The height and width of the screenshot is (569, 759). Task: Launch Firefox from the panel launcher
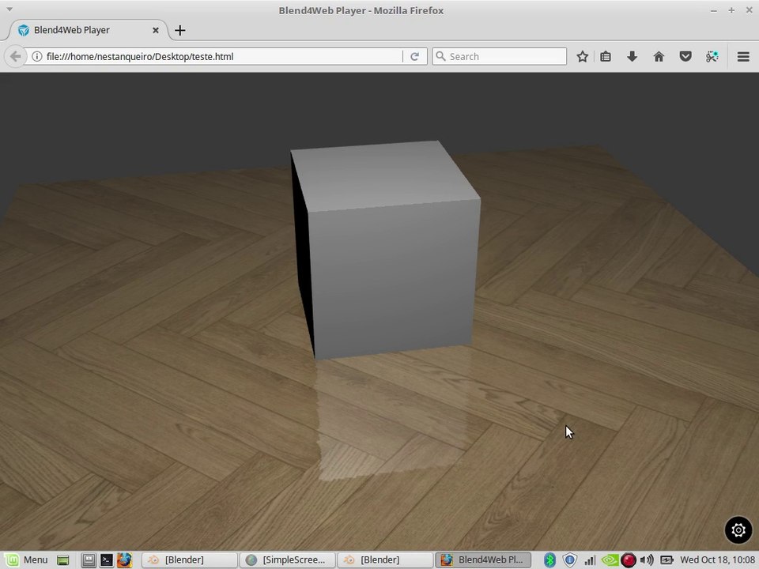coord(124,560)
